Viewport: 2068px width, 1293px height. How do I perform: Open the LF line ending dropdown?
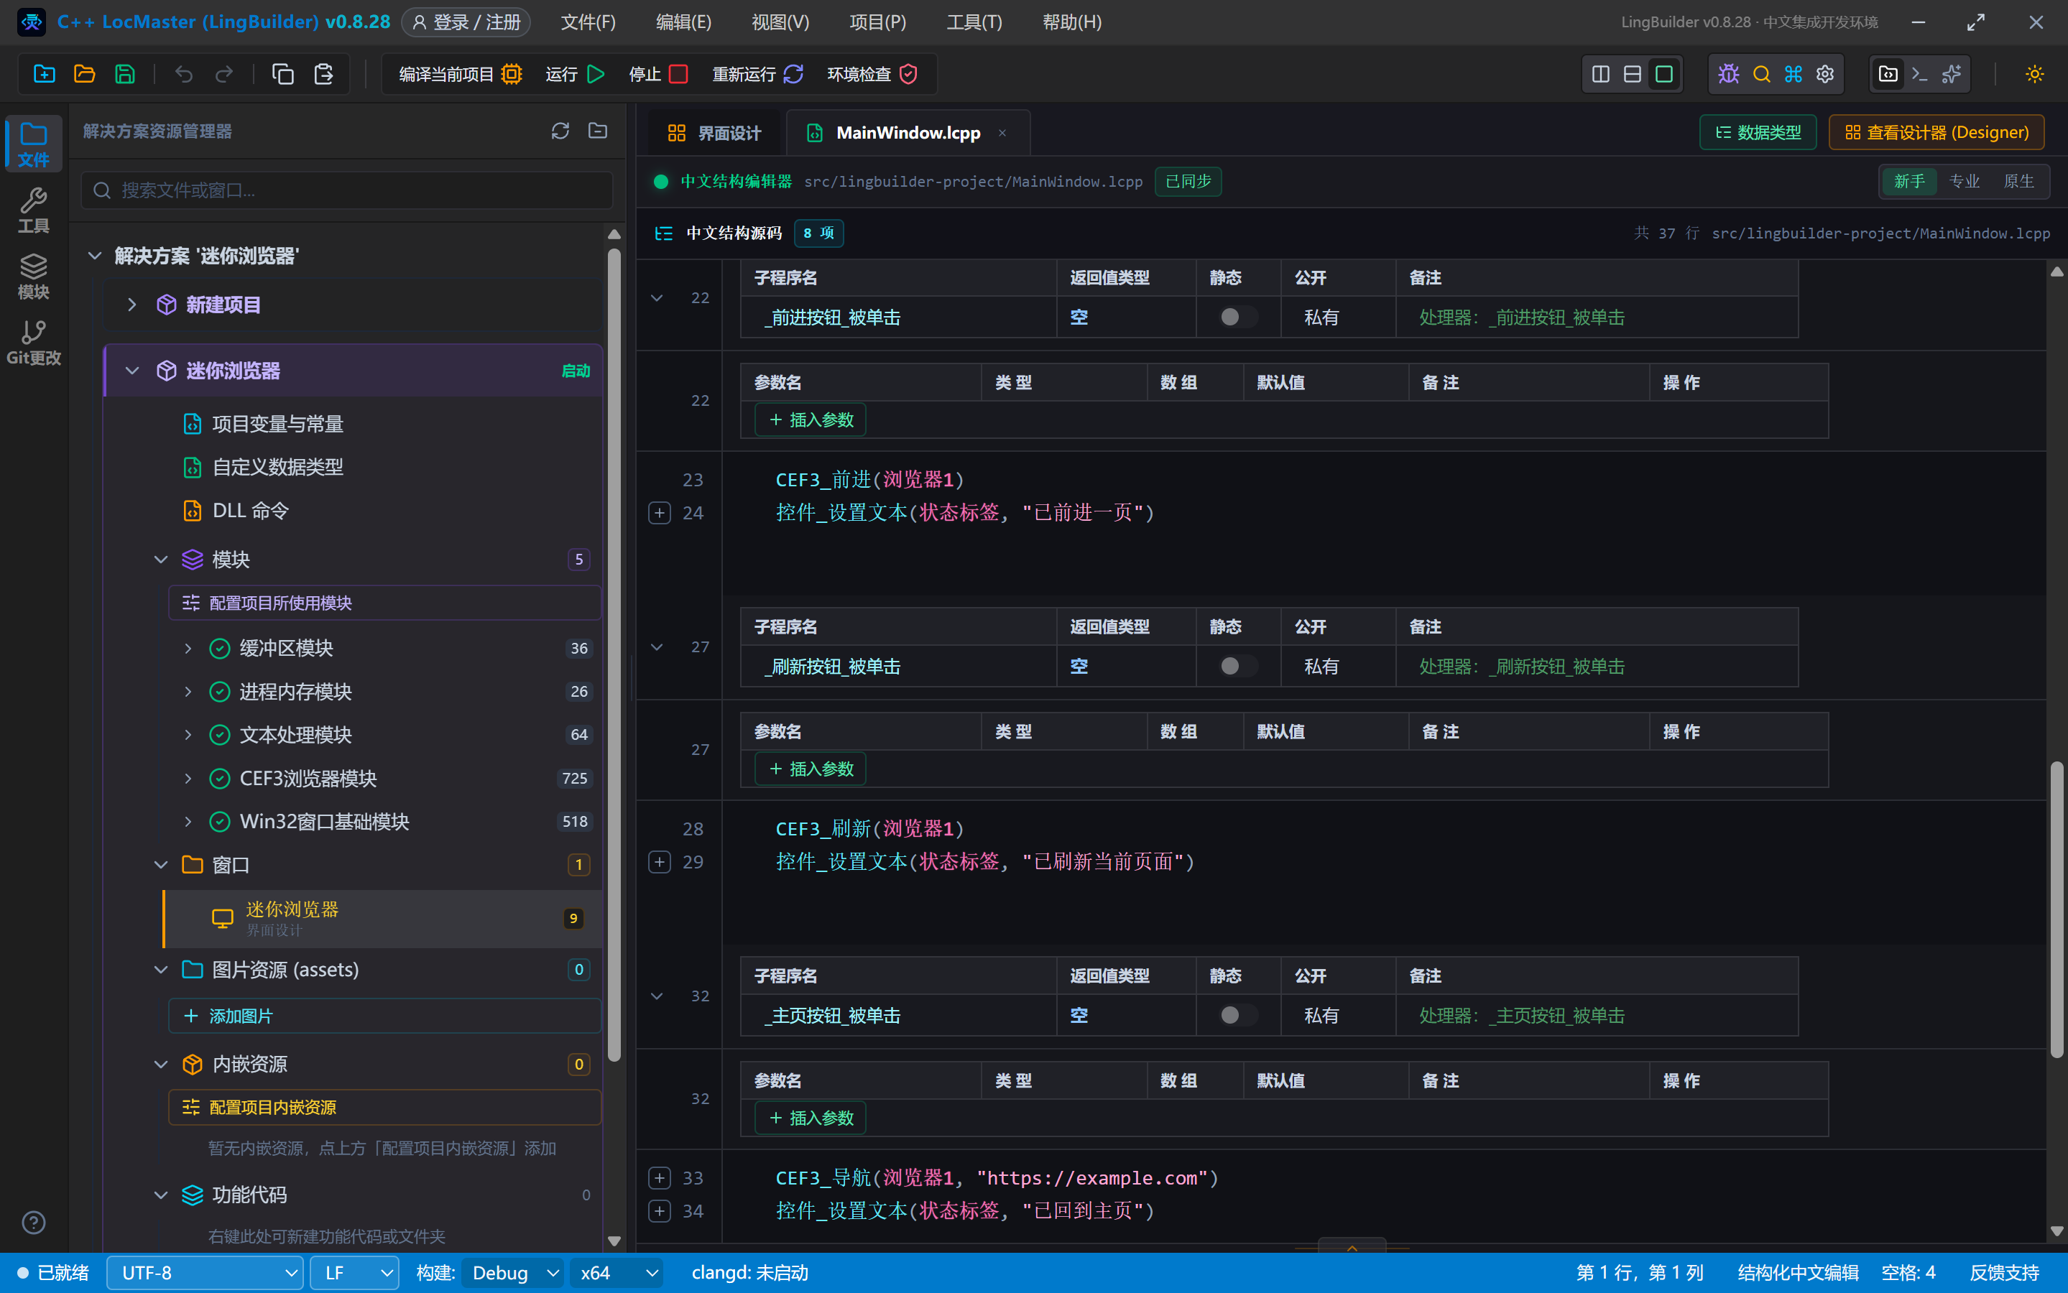354,1272
